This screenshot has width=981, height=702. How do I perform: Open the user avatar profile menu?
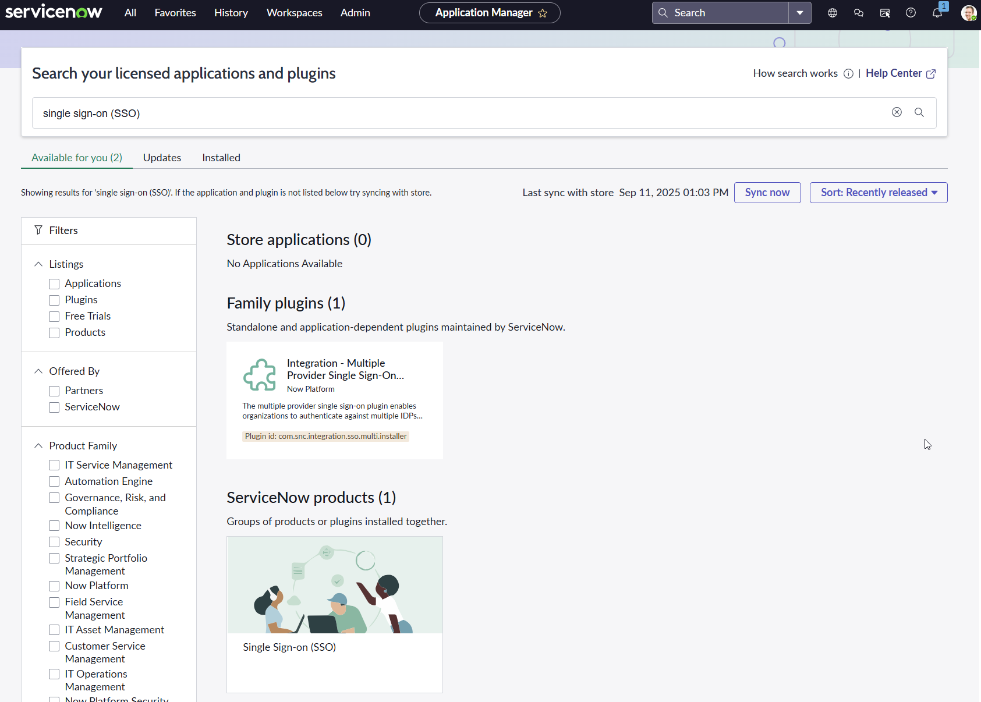coord(968,13)
